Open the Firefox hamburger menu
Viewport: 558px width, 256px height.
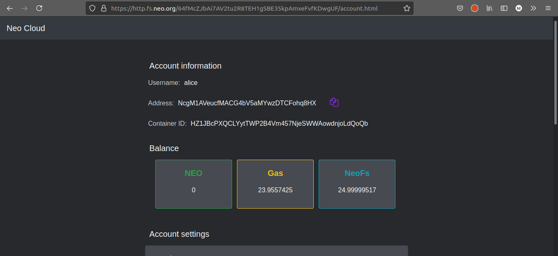pyautogui.click(x=548, y=8)
